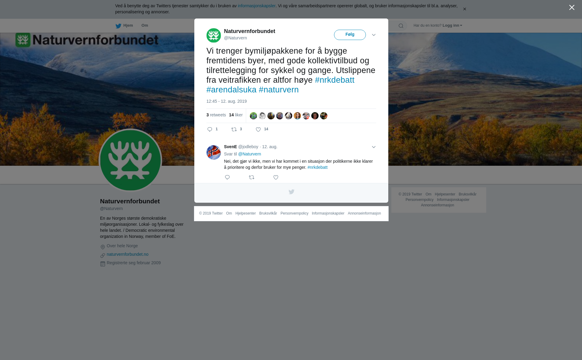Viewport: 582px width, 360px height.
Task: Go to Hjem tab
Action: [x=124, y=26]
